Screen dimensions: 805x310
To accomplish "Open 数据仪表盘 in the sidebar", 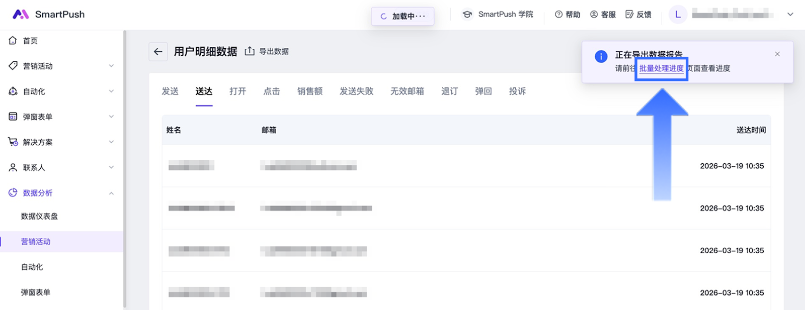I will pos(39,217).
